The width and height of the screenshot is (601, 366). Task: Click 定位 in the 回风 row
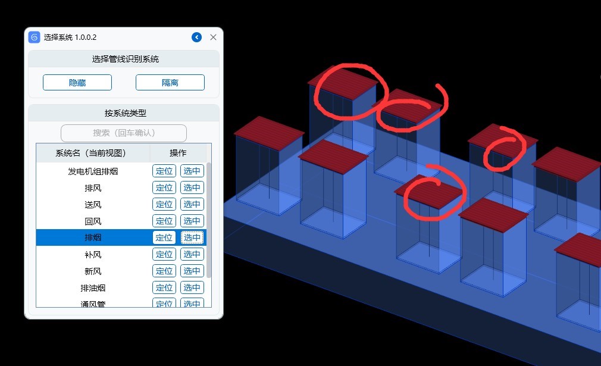point(164,221)
